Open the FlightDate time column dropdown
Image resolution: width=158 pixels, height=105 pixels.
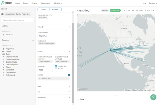point(54,36)
